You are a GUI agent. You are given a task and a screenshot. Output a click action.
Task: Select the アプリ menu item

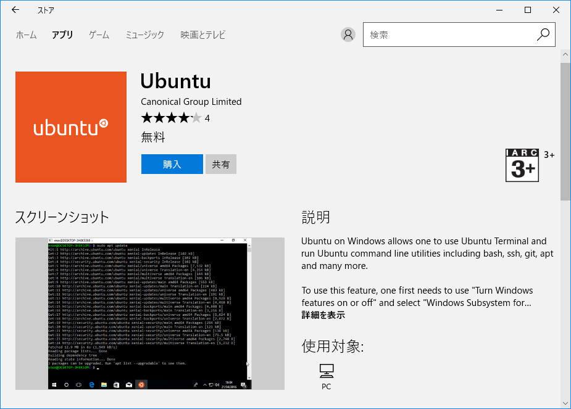coord(62,35)
